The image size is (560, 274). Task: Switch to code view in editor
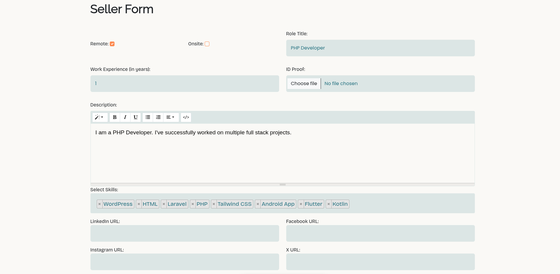(x=186, y=117)
